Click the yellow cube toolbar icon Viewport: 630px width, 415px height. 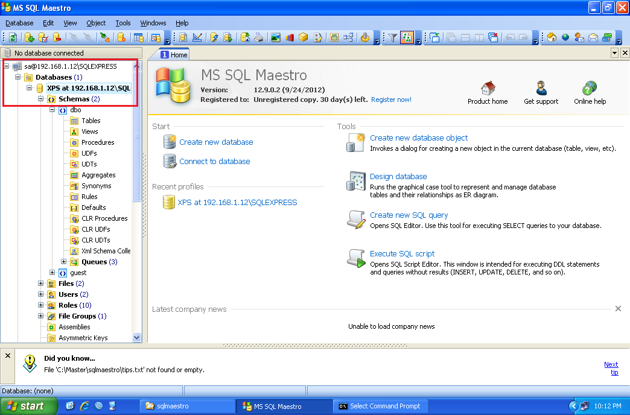coord(304,38)
